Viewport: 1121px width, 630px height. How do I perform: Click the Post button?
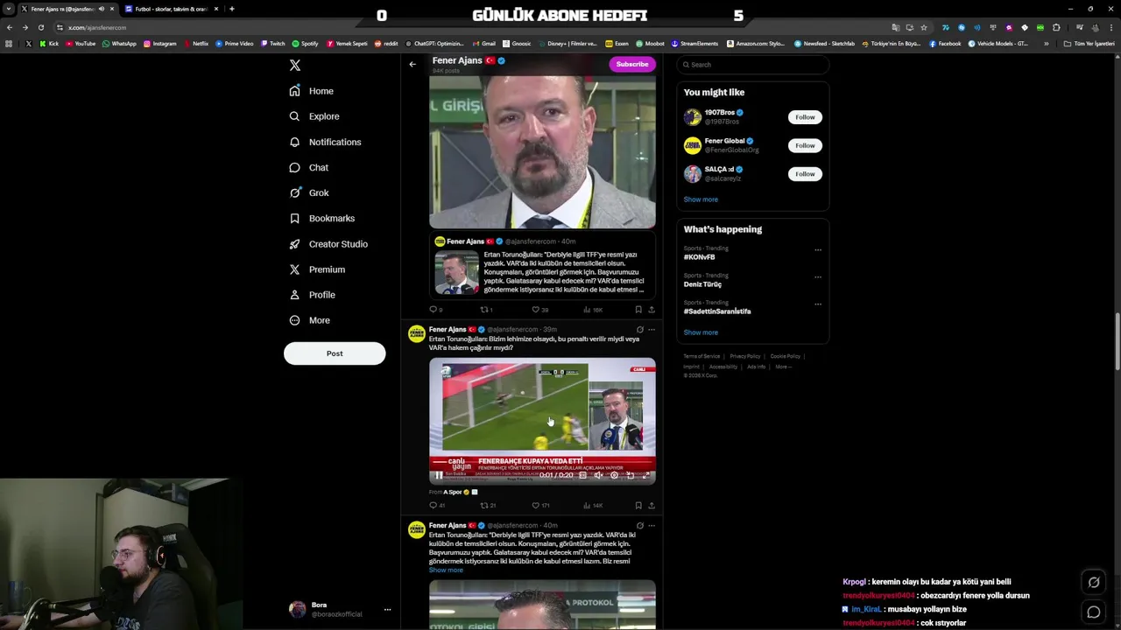[335, 353]
